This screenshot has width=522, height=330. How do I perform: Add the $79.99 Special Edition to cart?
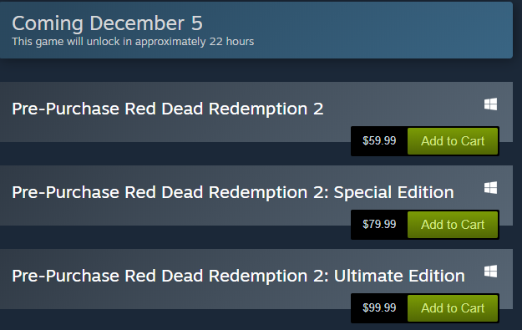tap(453, 225)
